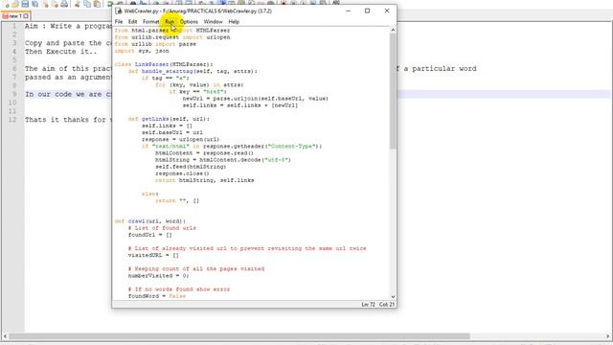
Task: Open the File menu in IDLE
Action: coord(119,21)
